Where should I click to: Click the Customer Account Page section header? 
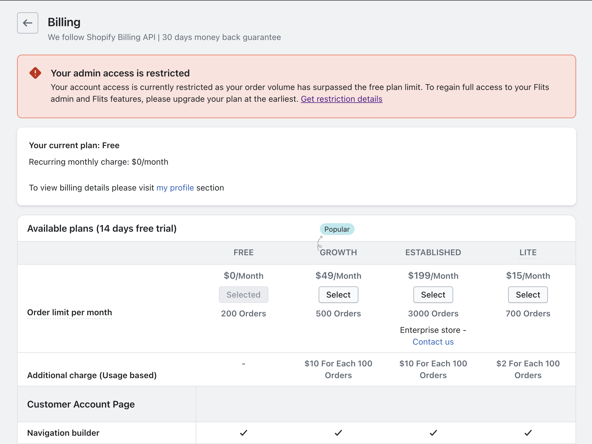[x=81, y=404]
